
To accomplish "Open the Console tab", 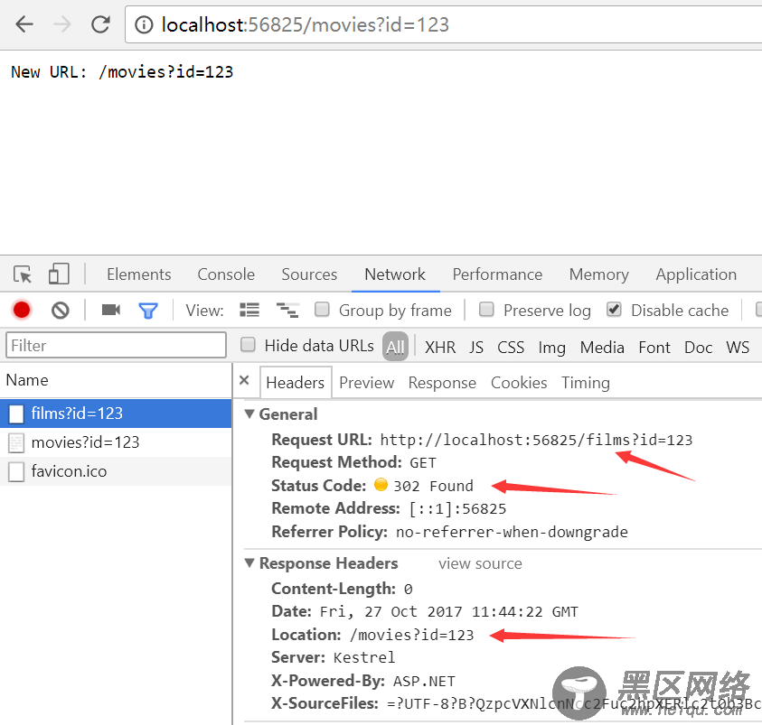I will (x=226, y=274).
